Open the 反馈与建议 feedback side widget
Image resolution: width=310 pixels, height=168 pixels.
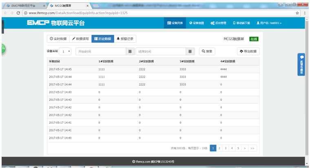click(x=301, y=64)
